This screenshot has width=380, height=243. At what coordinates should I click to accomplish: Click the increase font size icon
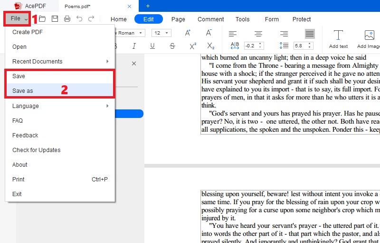[x=188, y=33]
